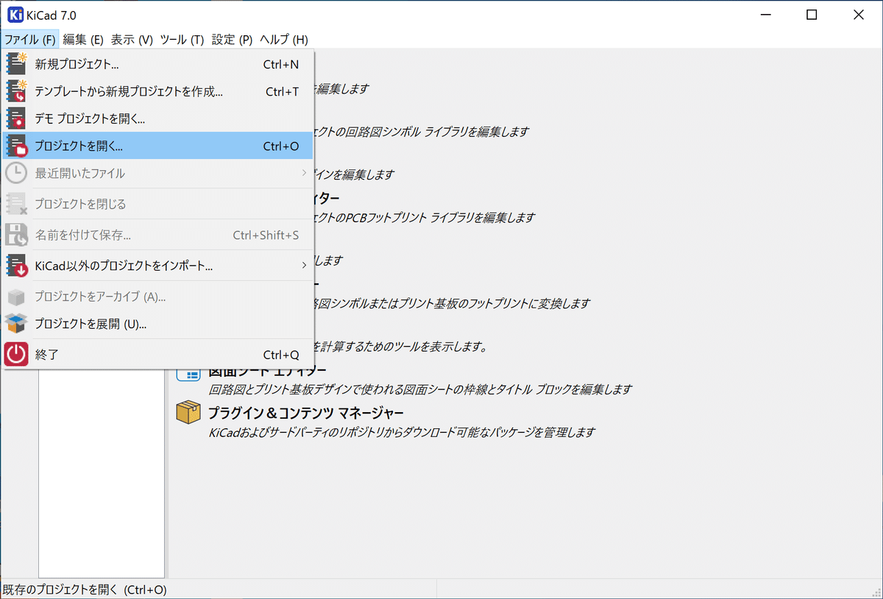The image size is (883, 599).
Task: Close the ファイル (F) menu from the menu bar
Action: click(29, 40)
